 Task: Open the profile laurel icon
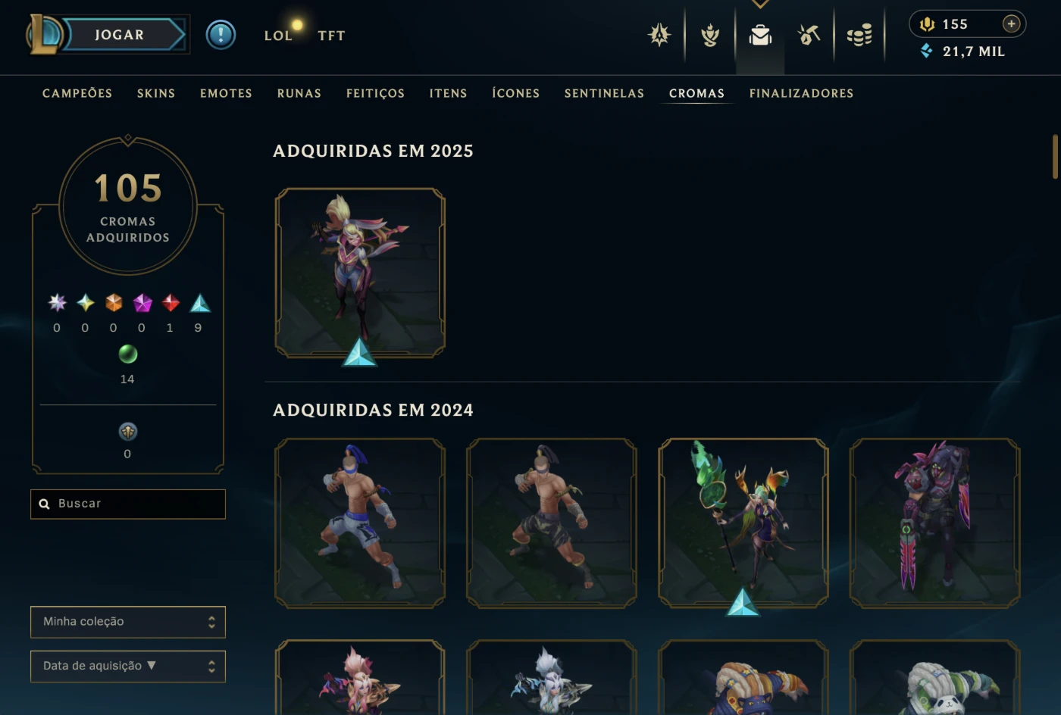[x=710, y=35]
